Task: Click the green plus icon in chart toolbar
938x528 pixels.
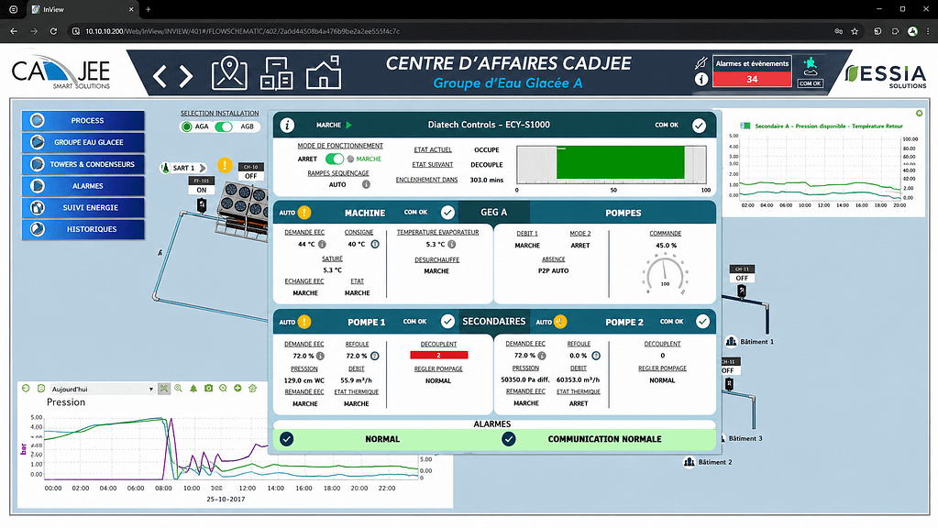Action: click(237, 389)
